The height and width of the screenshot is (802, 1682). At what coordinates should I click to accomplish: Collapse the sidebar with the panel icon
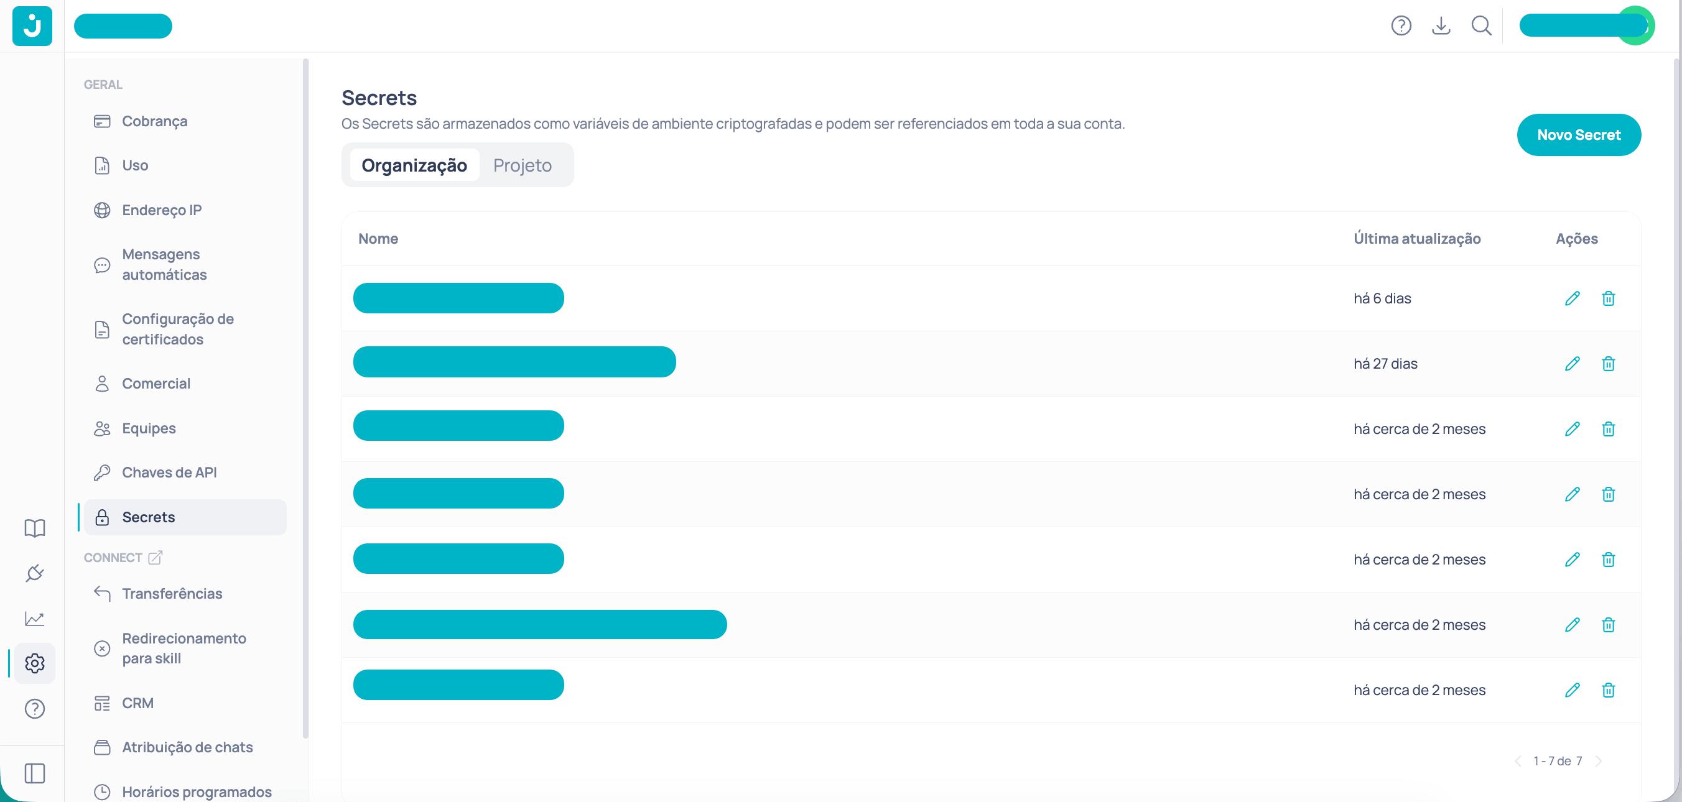(34, 773)
